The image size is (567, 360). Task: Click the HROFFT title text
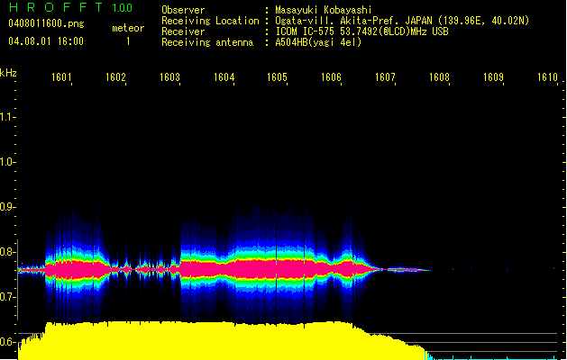[56, 7]
